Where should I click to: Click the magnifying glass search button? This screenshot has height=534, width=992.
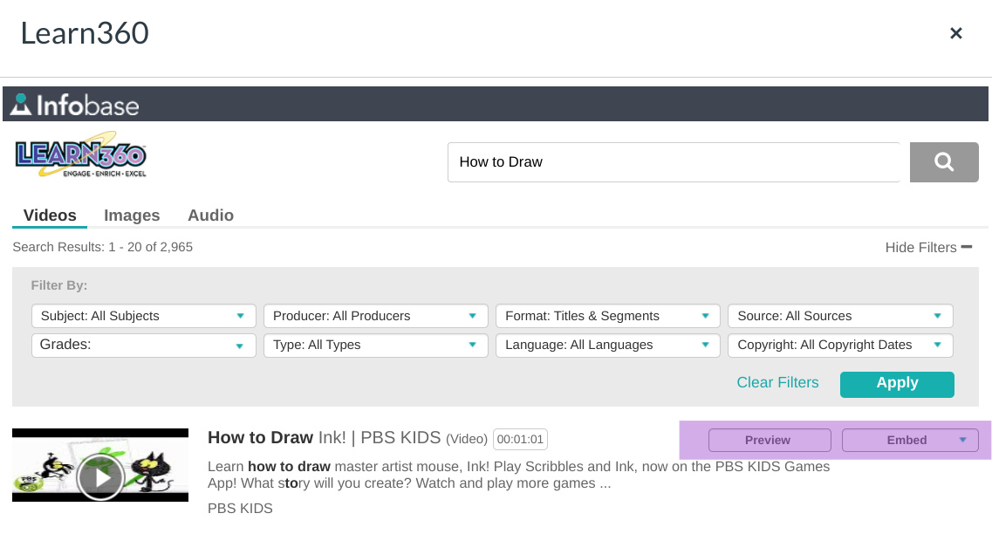click(943, 162)
